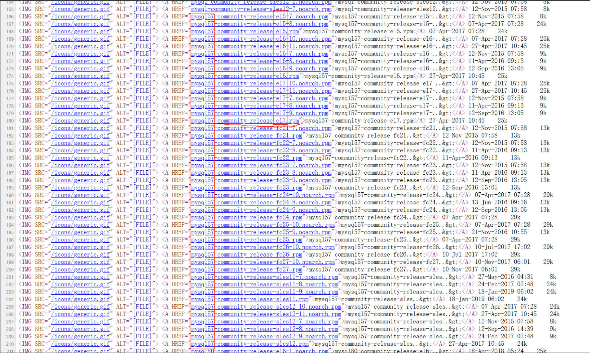Click line number 190 in the gutter

[10, 195]
